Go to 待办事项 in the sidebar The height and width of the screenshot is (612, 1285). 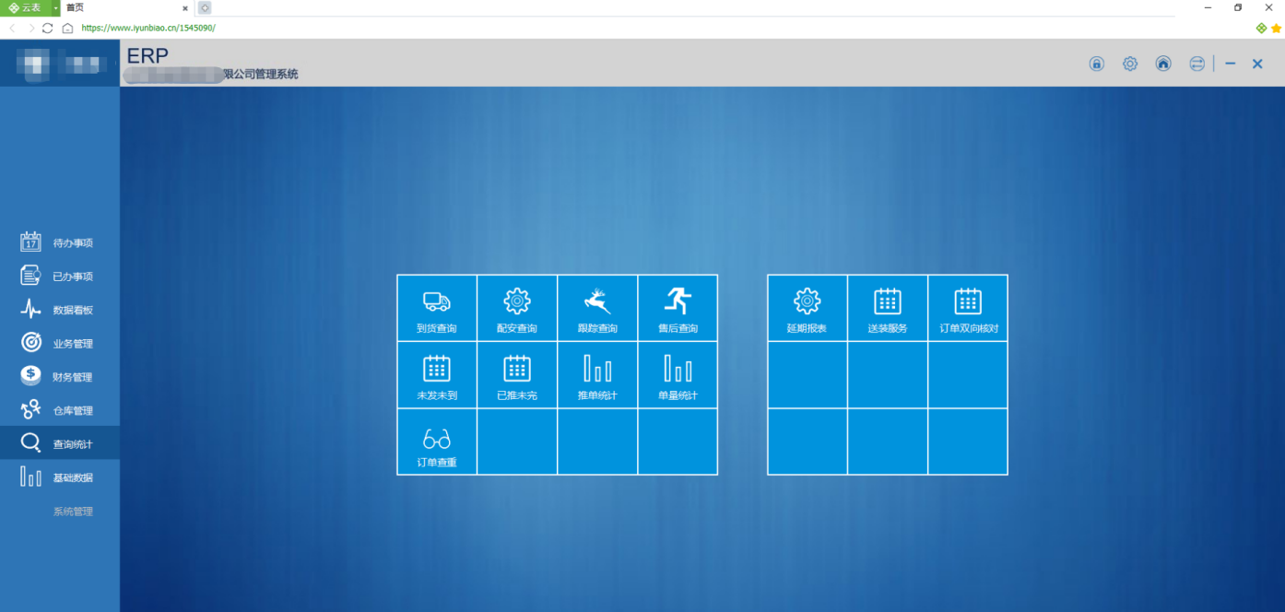click(60, 243)
